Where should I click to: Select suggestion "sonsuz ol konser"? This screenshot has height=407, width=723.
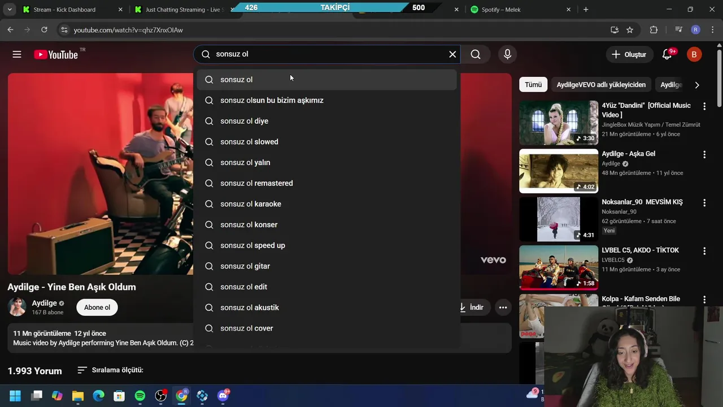pos(326,225)
